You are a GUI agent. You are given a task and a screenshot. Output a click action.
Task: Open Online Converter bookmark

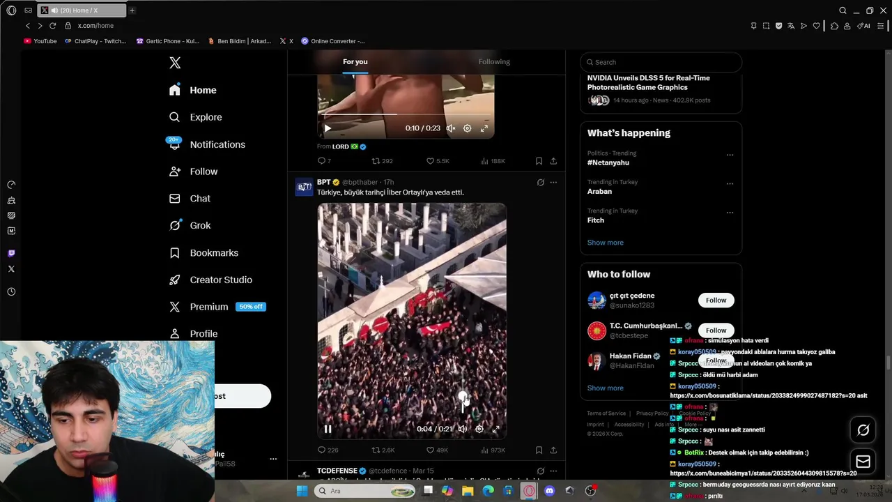tap(333, 41)
